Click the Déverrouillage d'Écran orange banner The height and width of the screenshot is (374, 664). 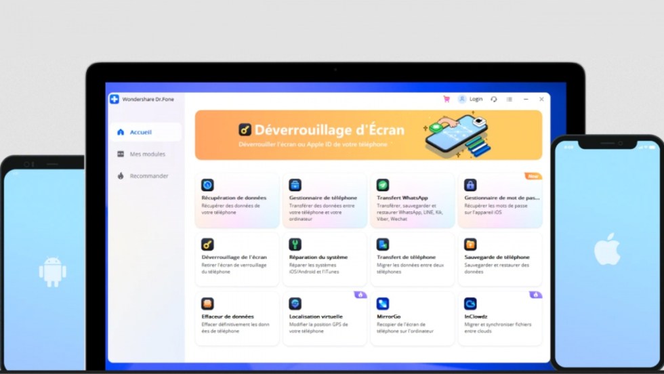point(368,135)
